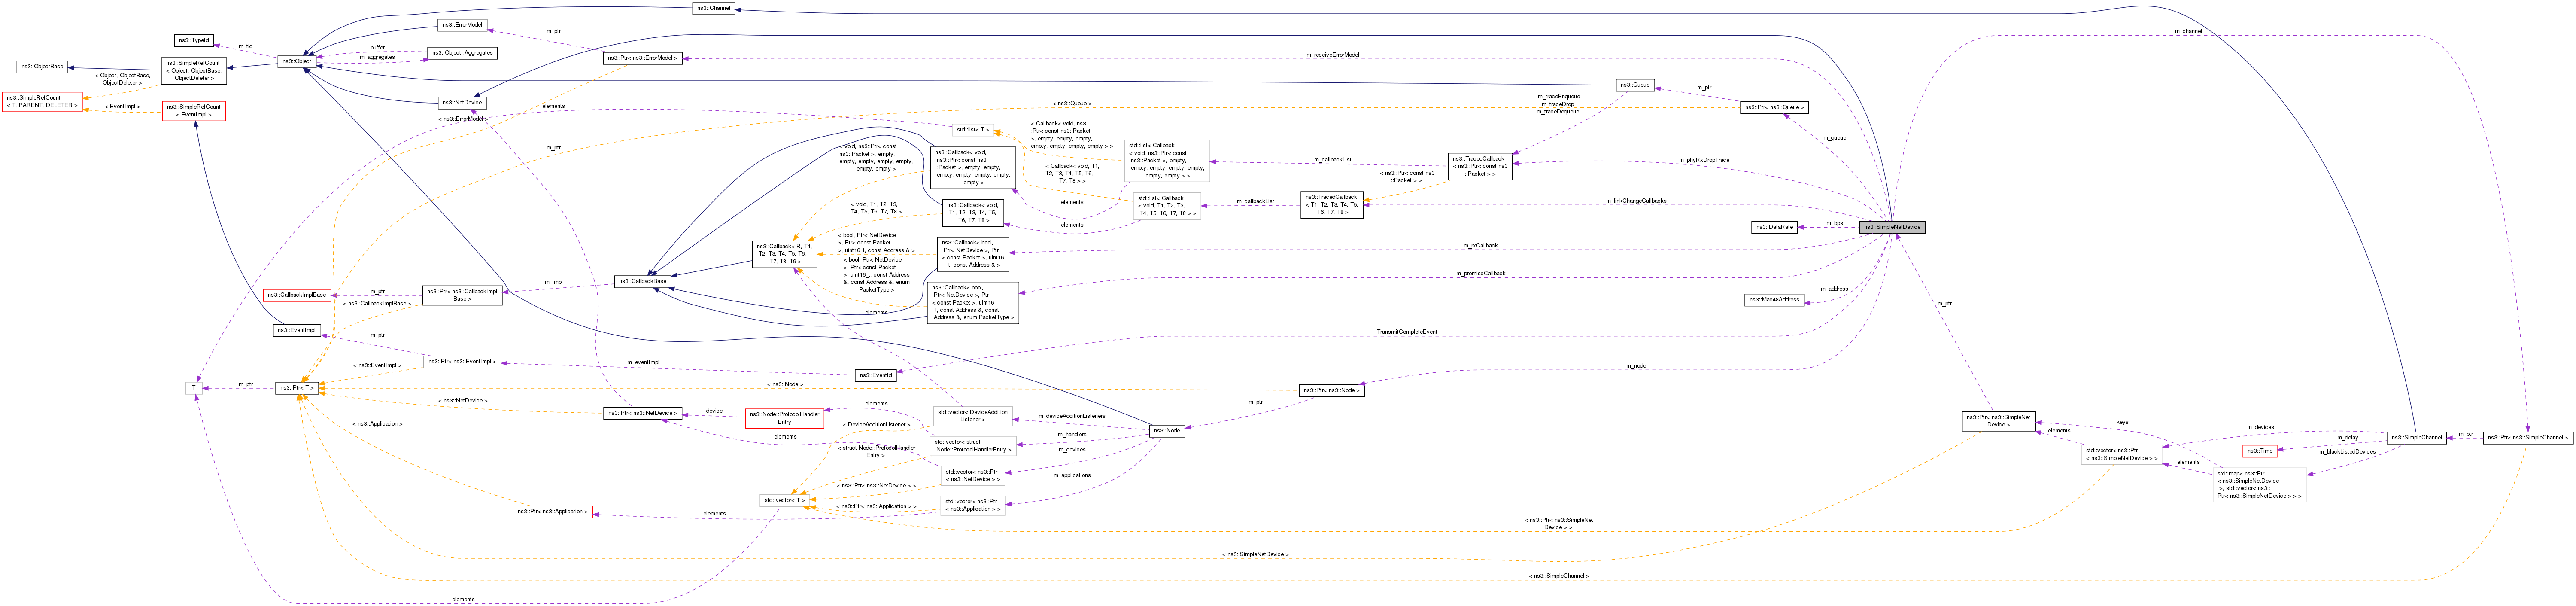The height and width of the screenshot is (606, 2576).
Task: Click the ns3::TracedCallback< T1, T2, T3... > node
Action: click(x=1331, y=204)
